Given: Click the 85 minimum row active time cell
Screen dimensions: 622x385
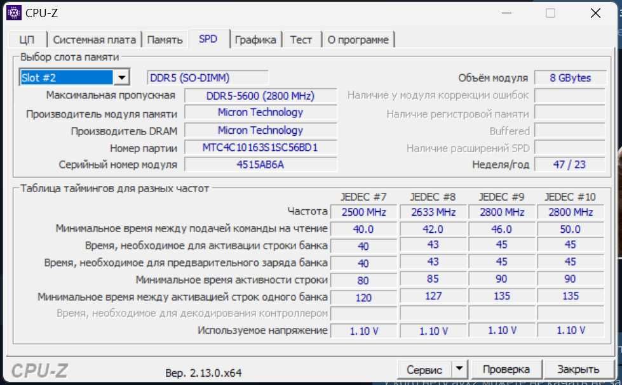Looking at the screenshot, I should [x=433, y=279].
